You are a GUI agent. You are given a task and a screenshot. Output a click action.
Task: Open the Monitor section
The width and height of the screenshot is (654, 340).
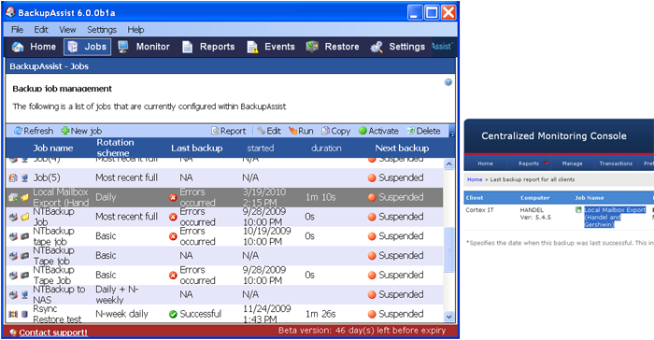coord(144,47)
